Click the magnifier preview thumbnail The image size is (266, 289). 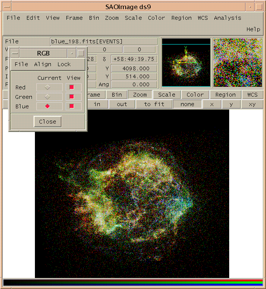coord(238,62)
